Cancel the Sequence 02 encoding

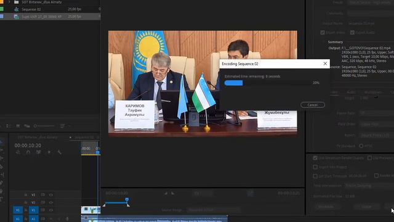312,105
